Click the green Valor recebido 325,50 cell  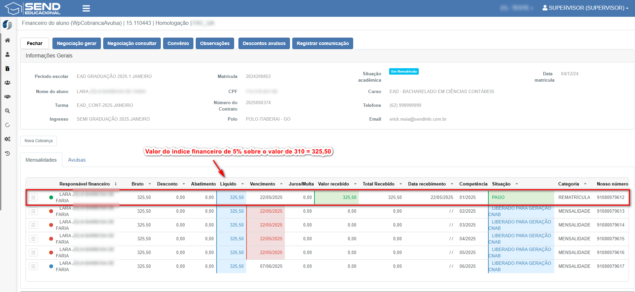pyautogui.click(x=337, y=198)
